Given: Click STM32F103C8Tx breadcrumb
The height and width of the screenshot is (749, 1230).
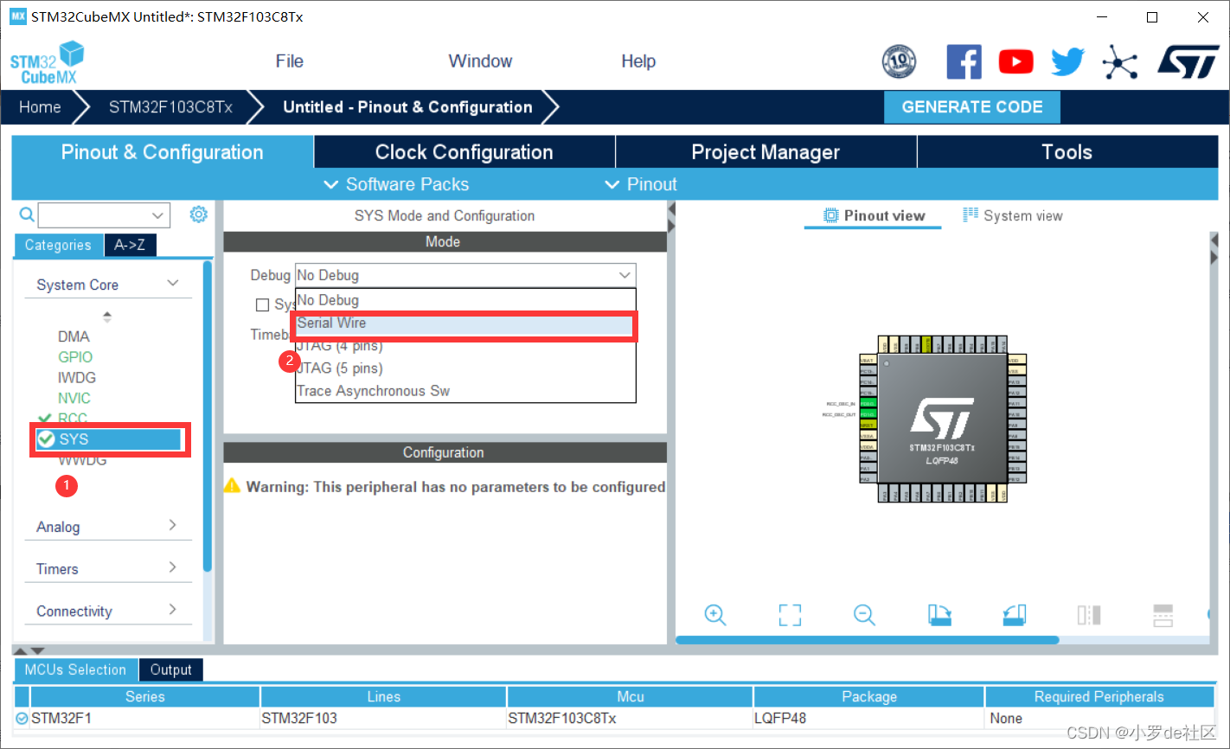Looking at the screenshot, I should (170, 107).
